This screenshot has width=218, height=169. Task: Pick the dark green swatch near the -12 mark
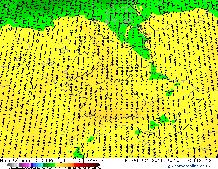(44, 165)
